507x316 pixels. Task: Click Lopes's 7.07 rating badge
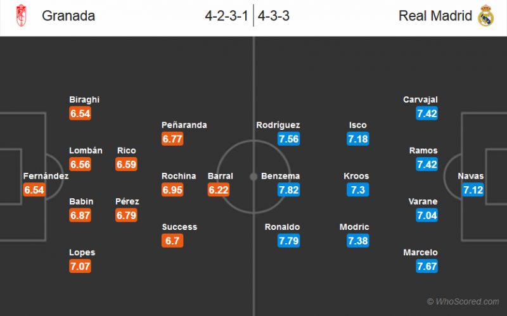coord(80,266)
